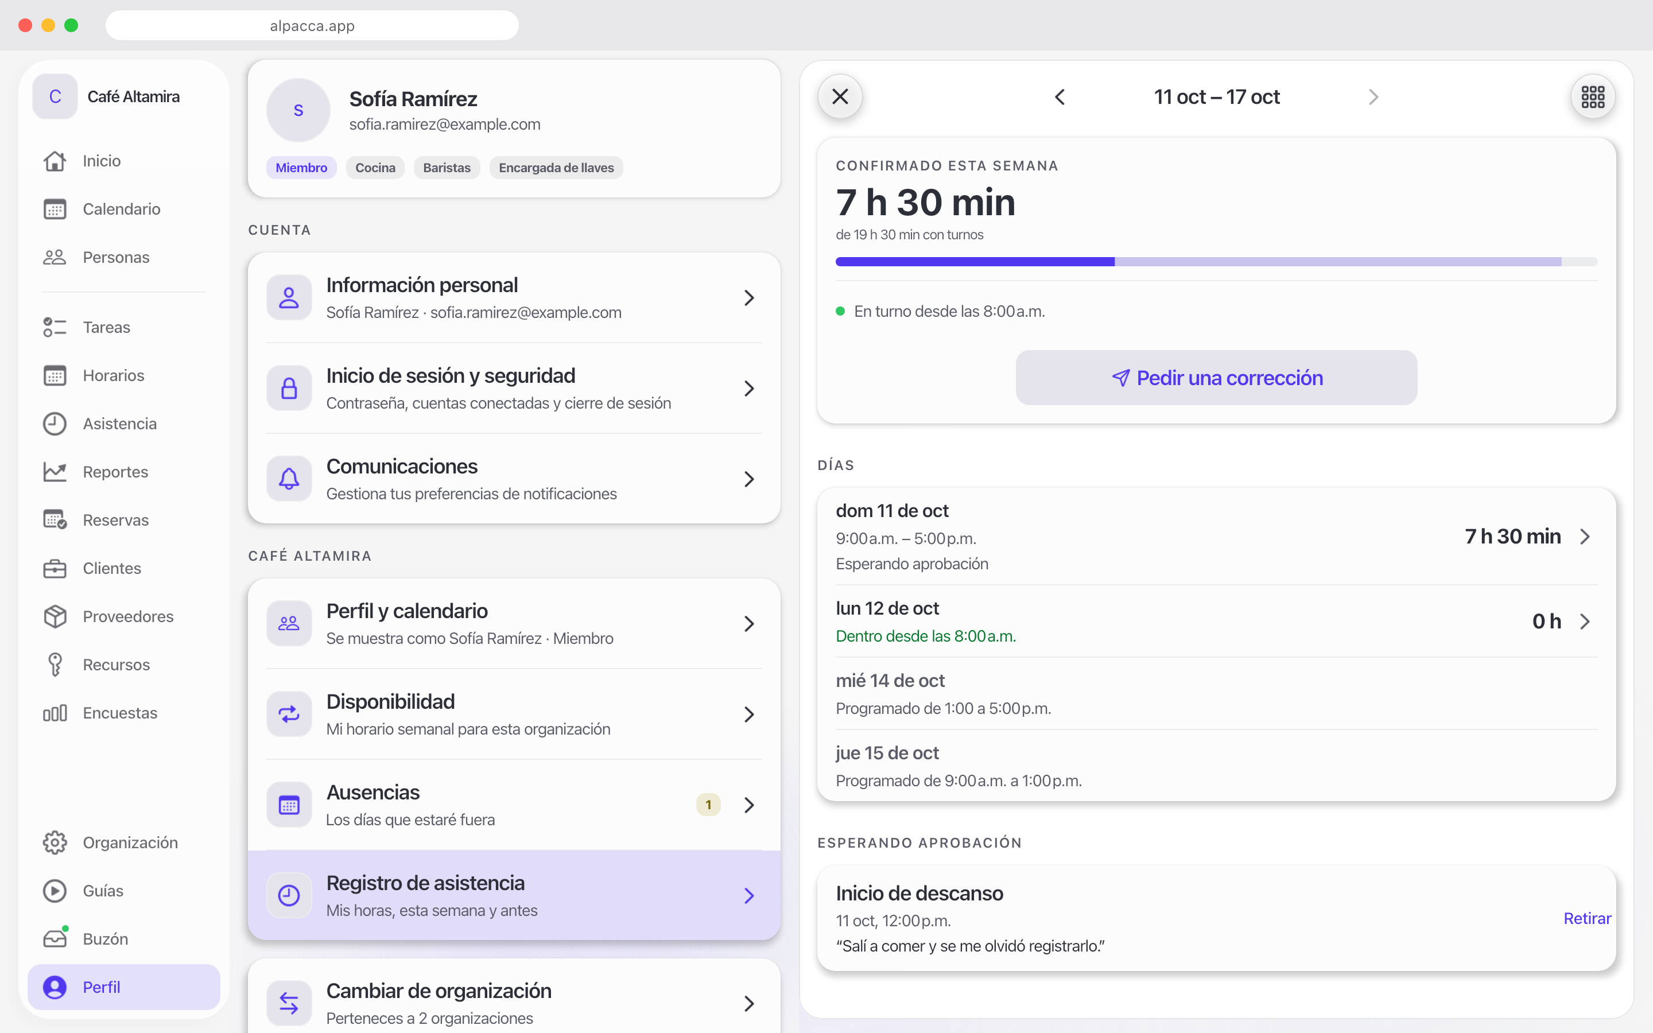This screenshot has width=1653, height=1033.
Task: Open Proveedores box item
Action: tap(123, 616)
